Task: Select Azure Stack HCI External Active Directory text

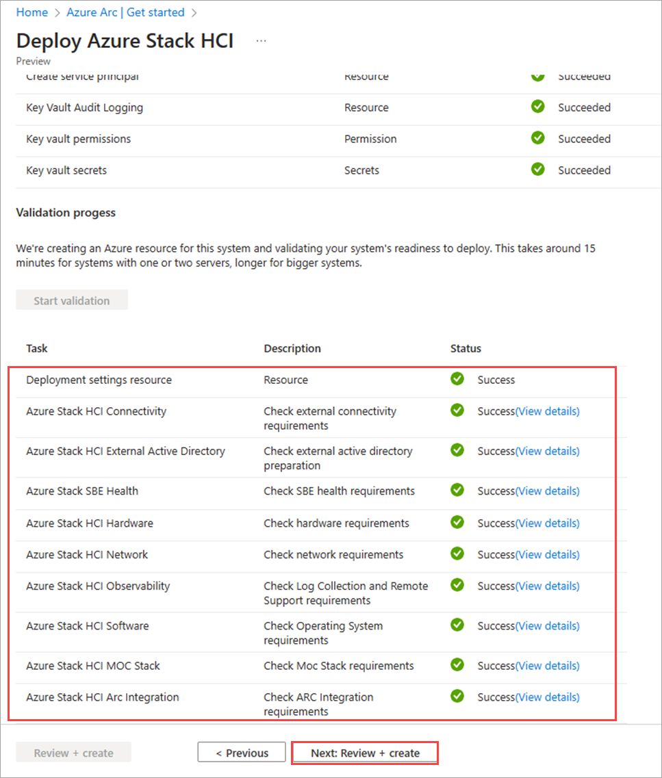Action: click(125, 451)
